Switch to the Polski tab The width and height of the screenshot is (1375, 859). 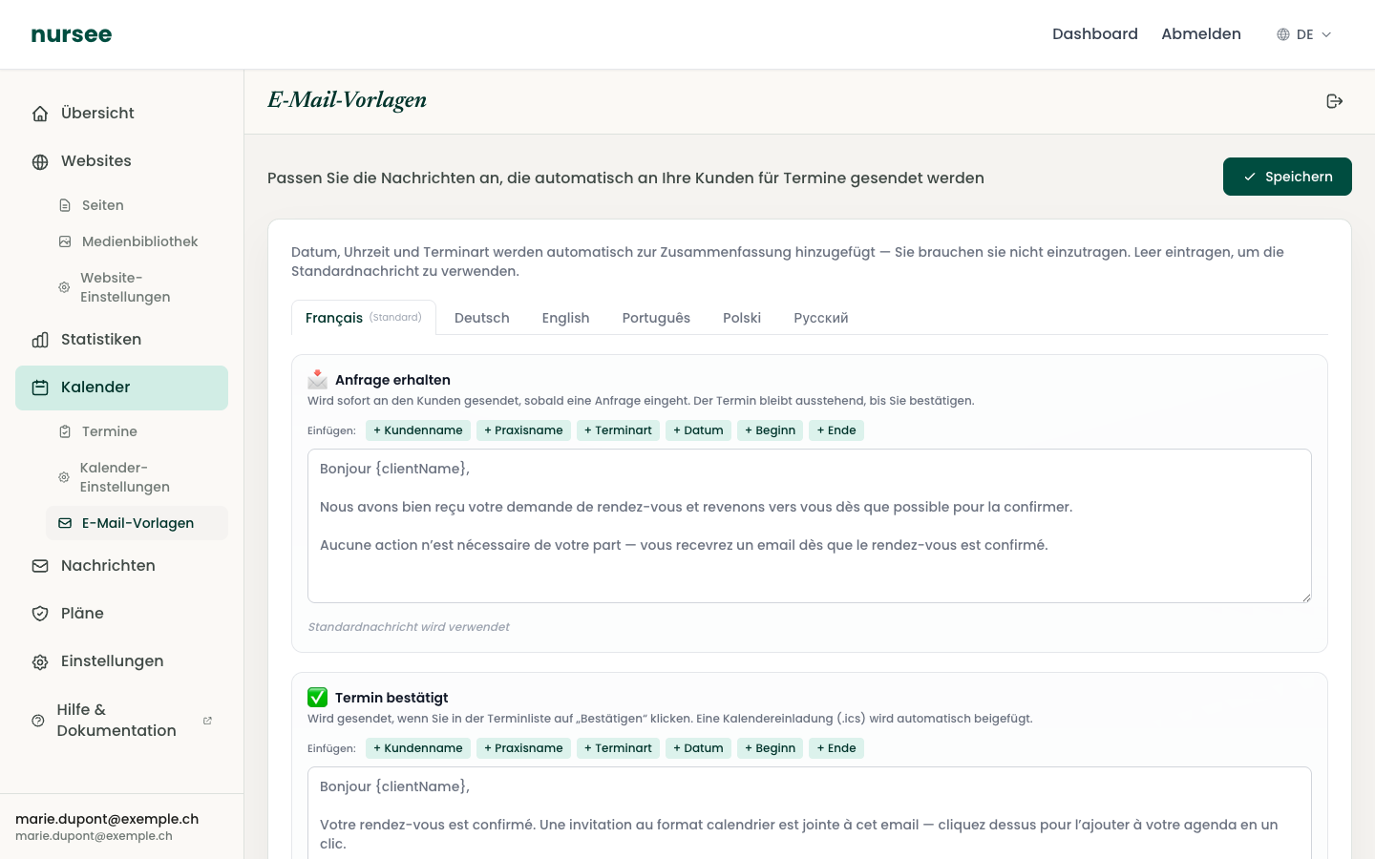click(x=742, y=318)
